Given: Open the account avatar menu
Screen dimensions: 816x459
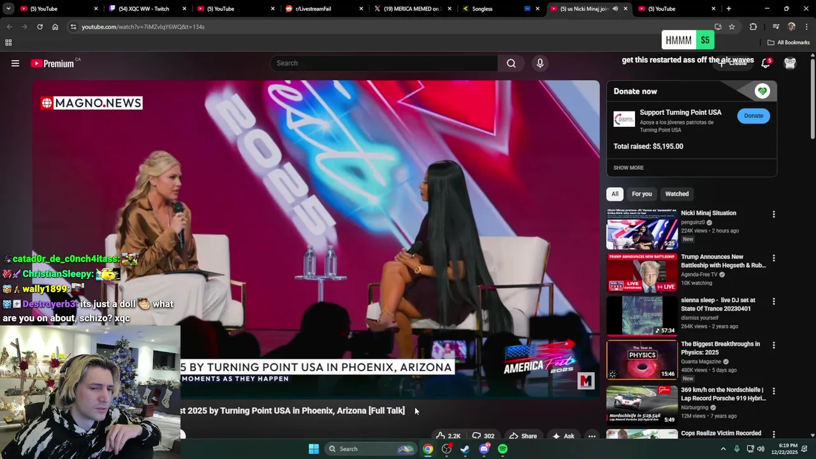Looking at the screenshot, I should tap(790, 63).
